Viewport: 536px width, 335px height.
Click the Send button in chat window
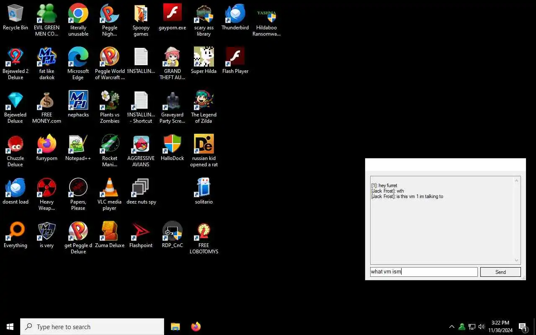pos(500,272)
